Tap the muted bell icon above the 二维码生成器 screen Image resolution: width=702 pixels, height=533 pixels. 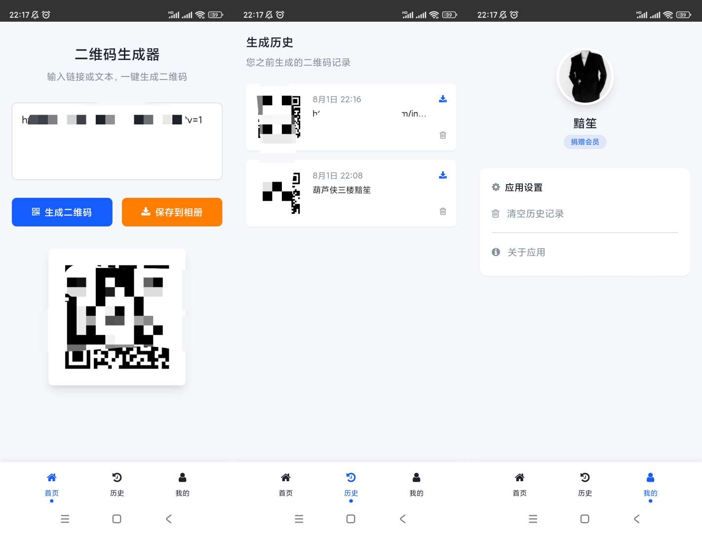[x=35, y=15]
